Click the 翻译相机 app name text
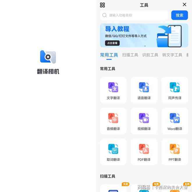This screenshot has height=192, width=192. pyautogui.click(x=48, y=71)
